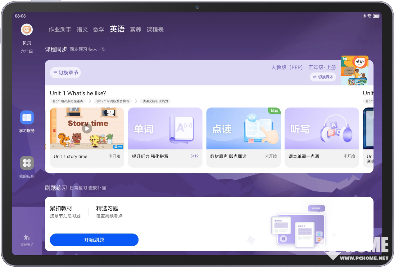This screenshot has width=394, height=267.
Task: Select the 读课文练听说能力 step tag
Action: (155, 101)
